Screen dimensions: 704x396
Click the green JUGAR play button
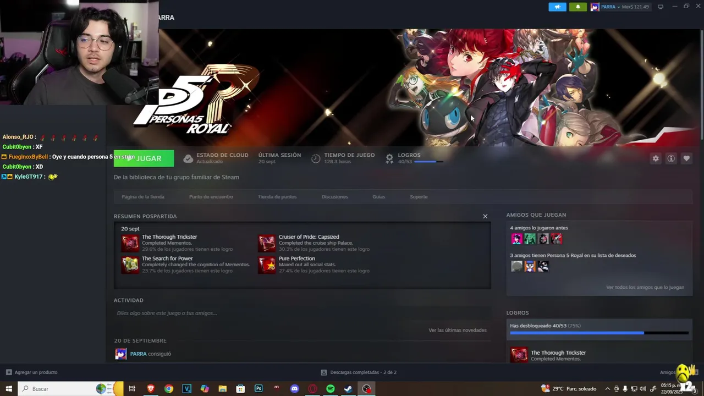pyautogui.click(x=144, y=158)
